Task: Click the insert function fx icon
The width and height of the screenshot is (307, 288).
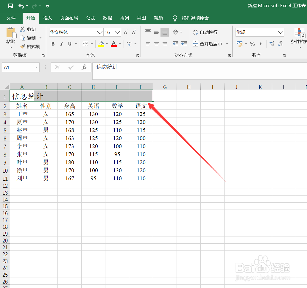Action: 84,67
